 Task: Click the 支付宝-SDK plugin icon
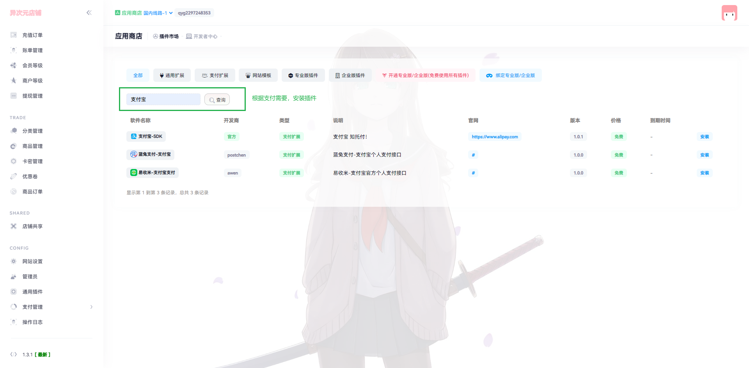(134, 137)
